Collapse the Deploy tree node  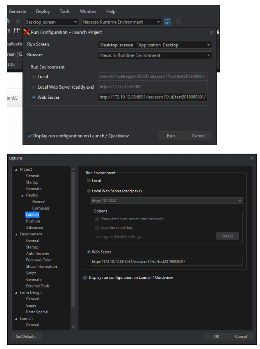[x=23, y=195]
